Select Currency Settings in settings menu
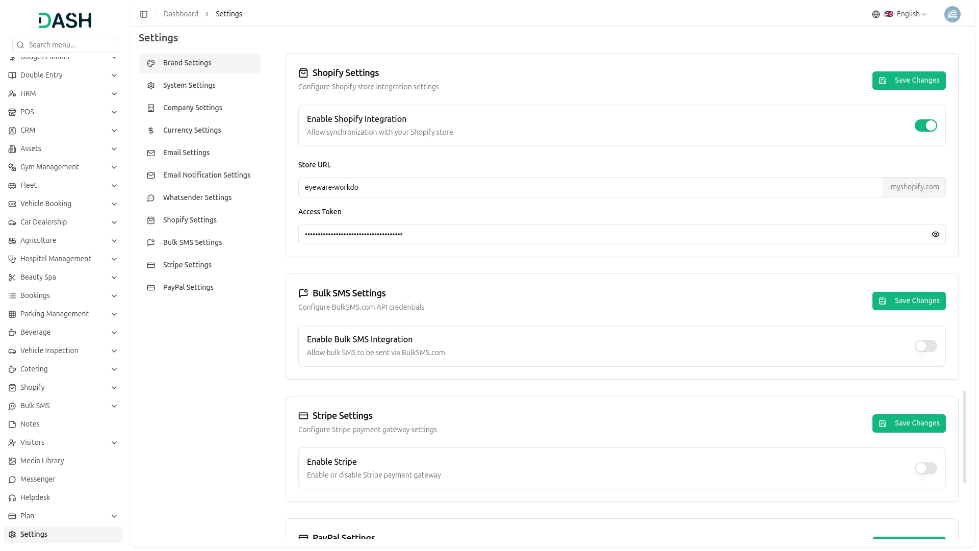The width and height of the screenshot is (979, 551). point(192,130)
